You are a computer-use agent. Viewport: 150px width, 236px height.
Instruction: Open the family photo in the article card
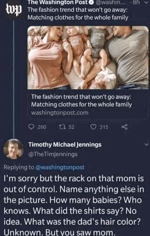88,58
